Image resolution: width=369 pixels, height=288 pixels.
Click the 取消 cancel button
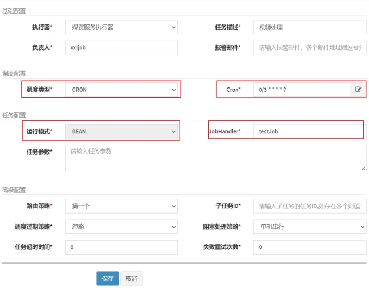132,279
